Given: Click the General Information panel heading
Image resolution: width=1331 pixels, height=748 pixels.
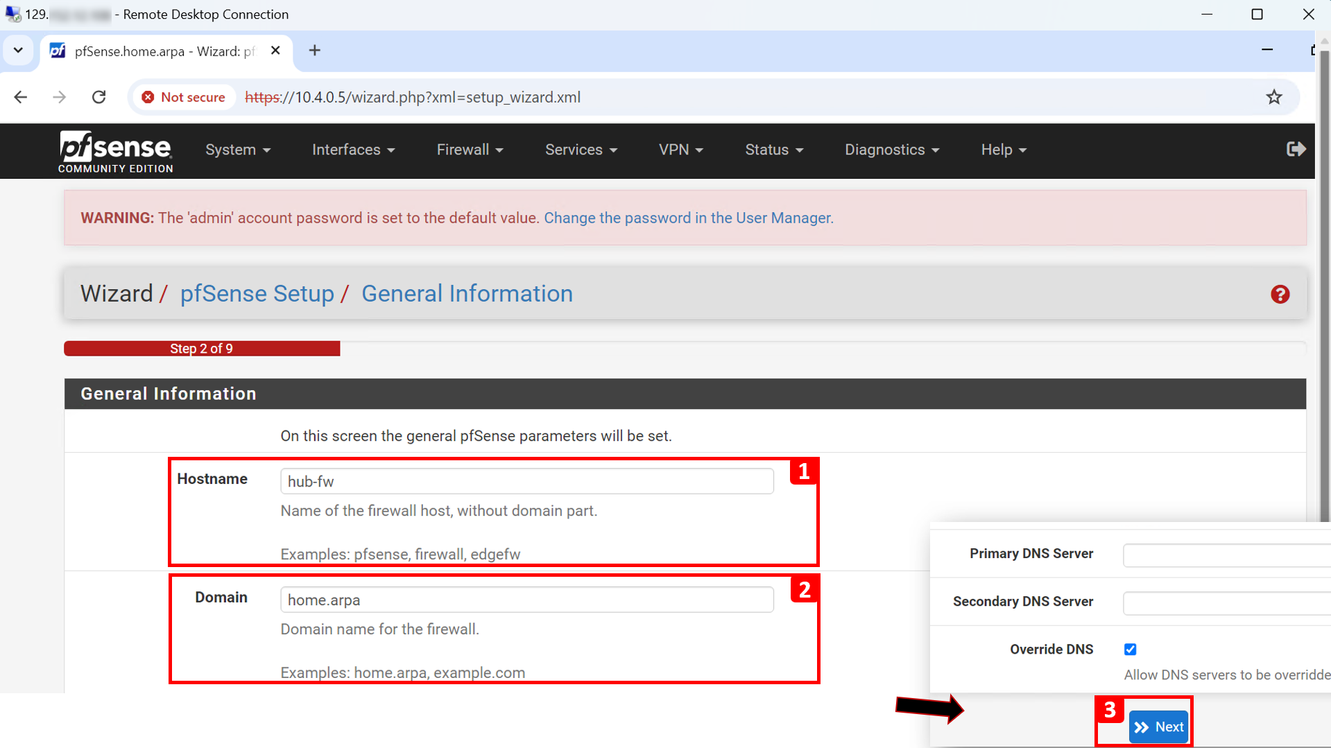Looking at the screenshot, I should pos(169,394).
